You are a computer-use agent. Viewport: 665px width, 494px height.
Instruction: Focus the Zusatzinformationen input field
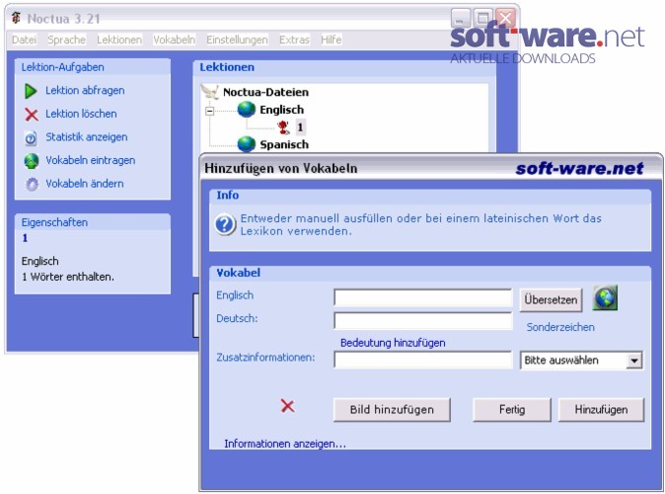(423, 360)
